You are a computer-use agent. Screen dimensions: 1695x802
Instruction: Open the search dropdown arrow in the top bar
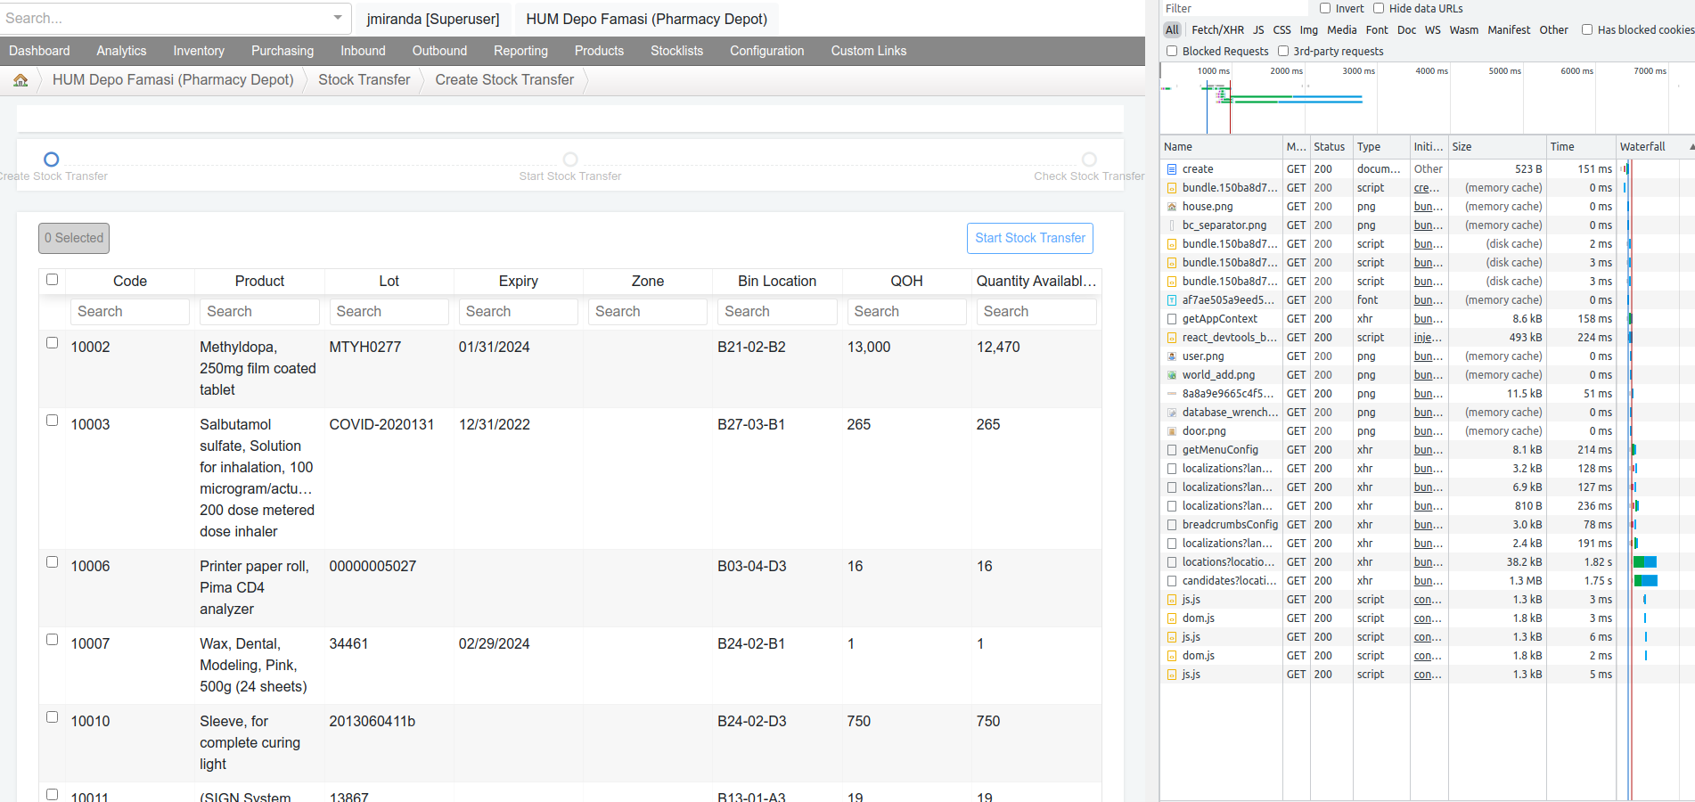(338, 18)
